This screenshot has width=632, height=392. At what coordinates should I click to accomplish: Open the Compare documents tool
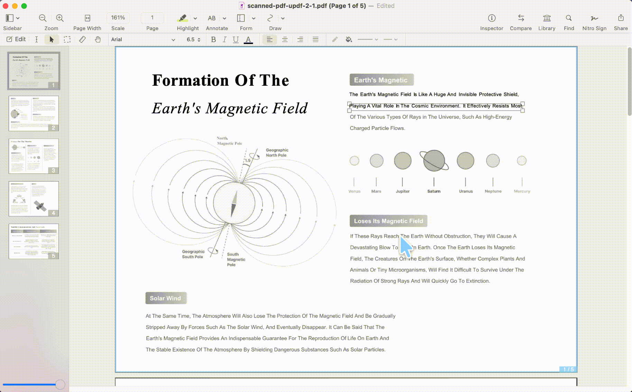[521, 18]
